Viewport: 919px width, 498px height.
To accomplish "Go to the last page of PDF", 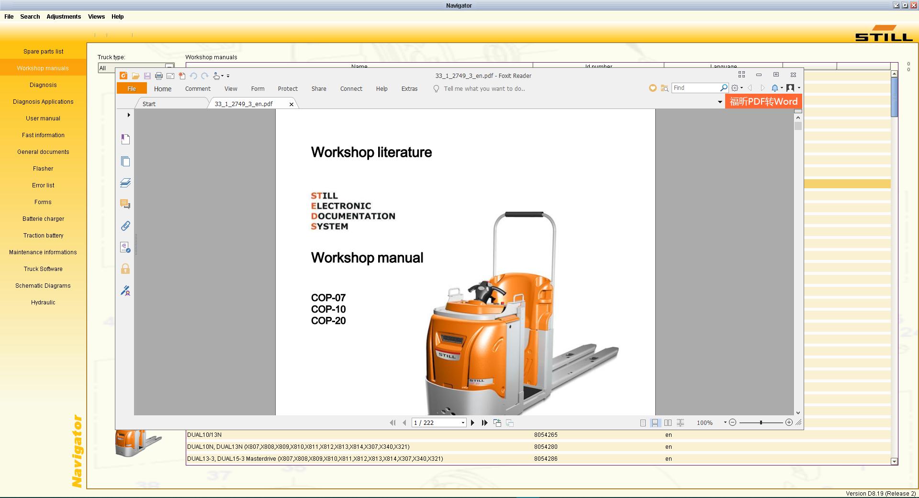I will [x=484, y=423].
